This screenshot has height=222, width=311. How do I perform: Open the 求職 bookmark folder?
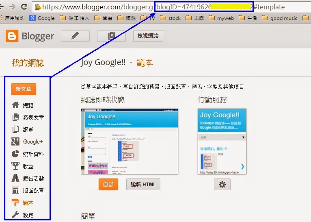click(x=195, y=18)
